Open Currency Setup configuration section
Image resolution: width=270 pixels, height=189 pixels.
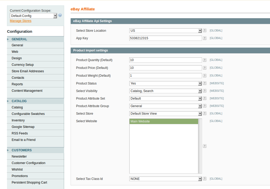click(23, 65)
